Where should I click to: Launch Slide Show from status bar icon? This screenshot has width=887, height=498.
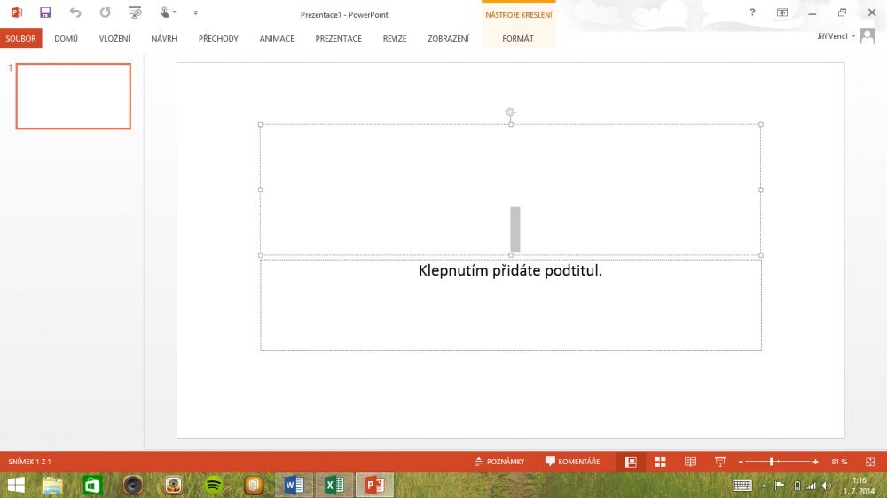(x=720, y=462)
